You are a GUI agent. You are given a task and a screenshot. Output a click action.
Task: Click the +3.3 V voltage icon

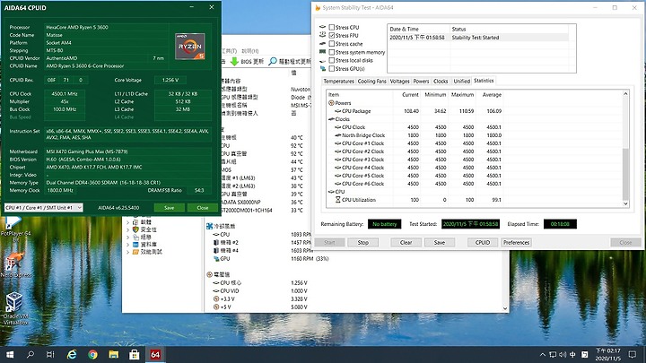point(216,298)
